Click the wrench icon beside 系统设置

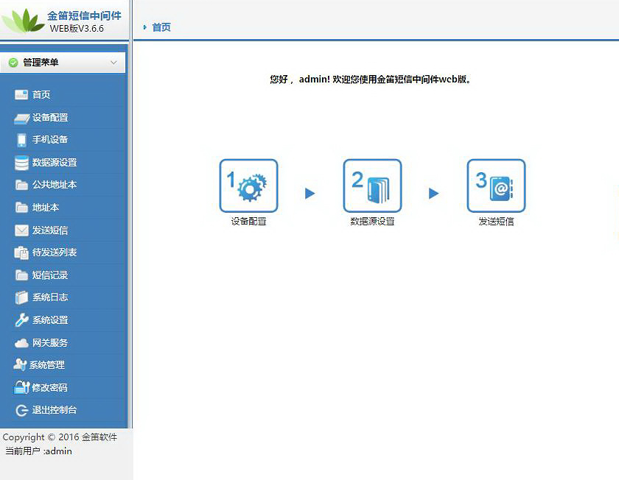click(x=21, y=320)
